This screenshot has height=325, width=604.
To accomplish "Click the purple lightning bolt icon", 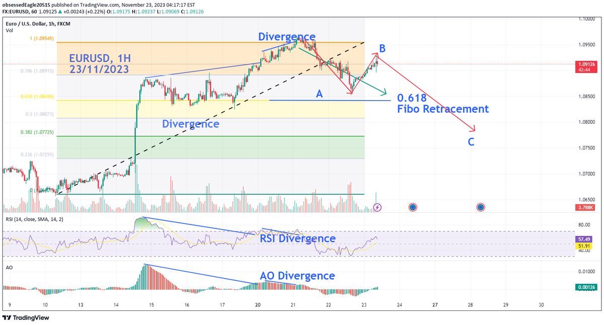I will [378, 207].
